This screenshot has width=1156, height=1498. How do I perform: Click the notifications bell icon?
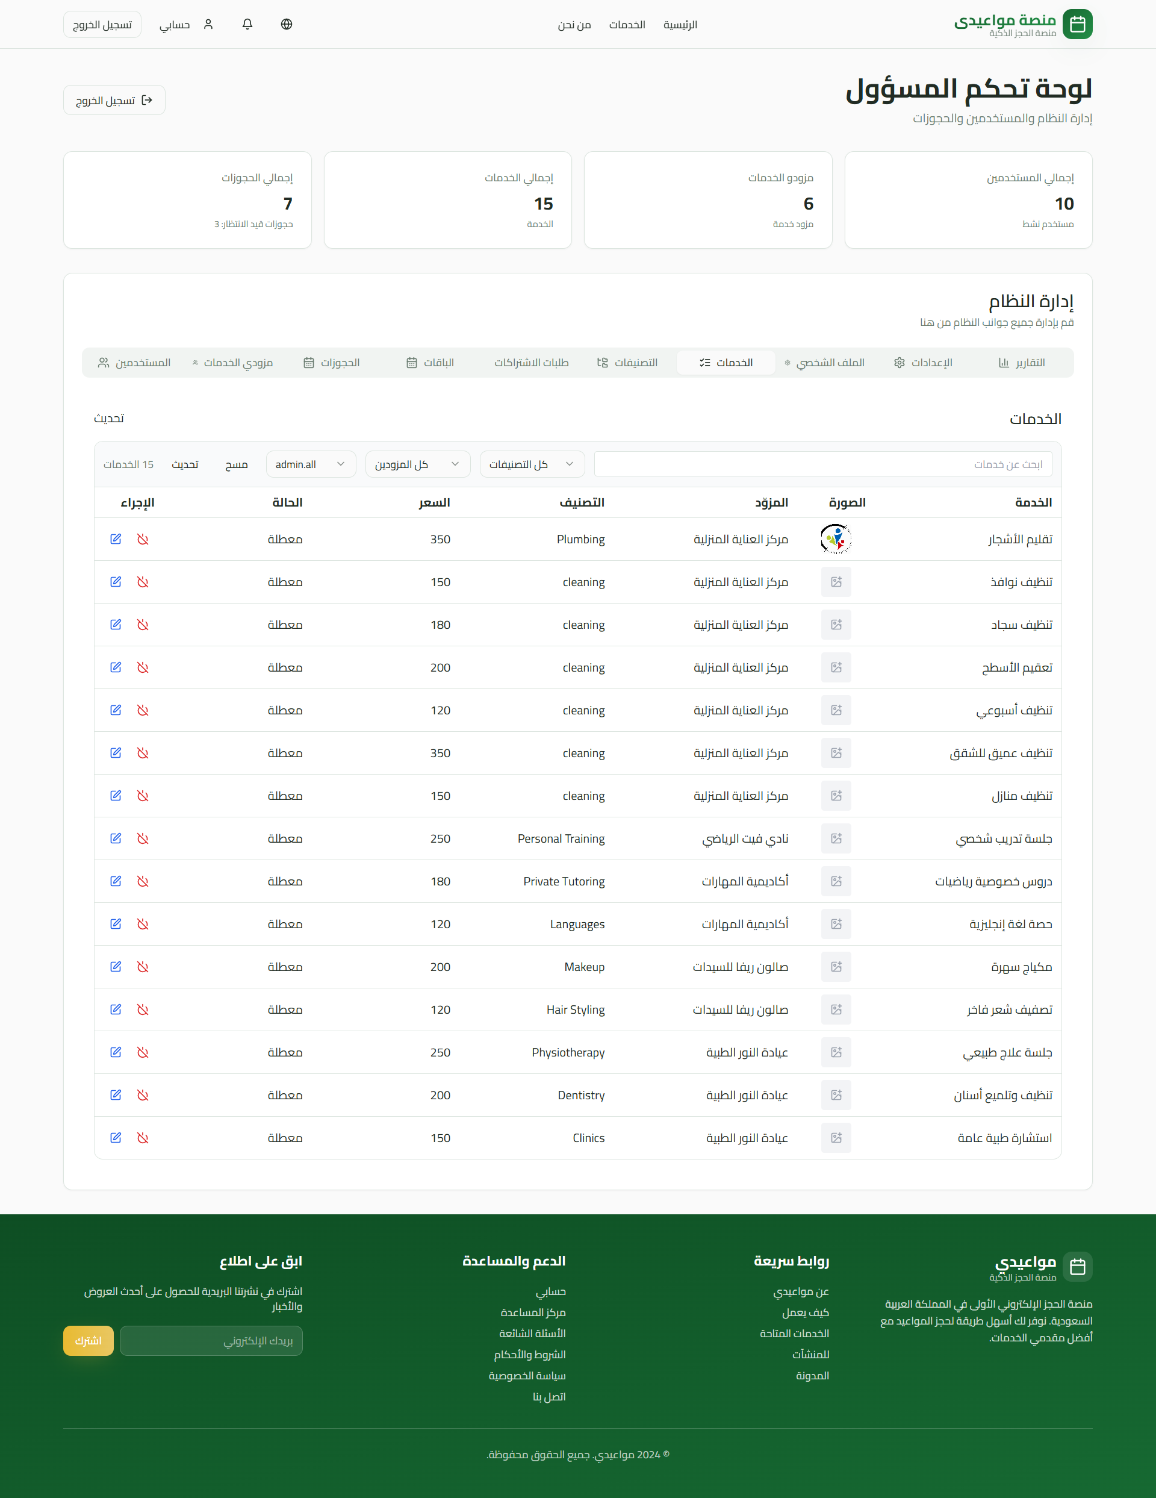point(247,24)
